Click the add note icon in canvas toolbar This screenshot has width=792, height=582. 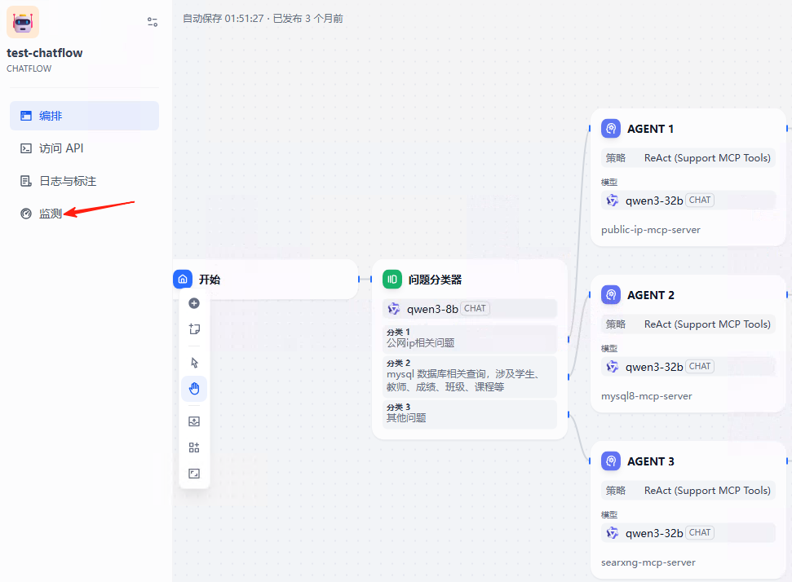[x=194, y=329]
